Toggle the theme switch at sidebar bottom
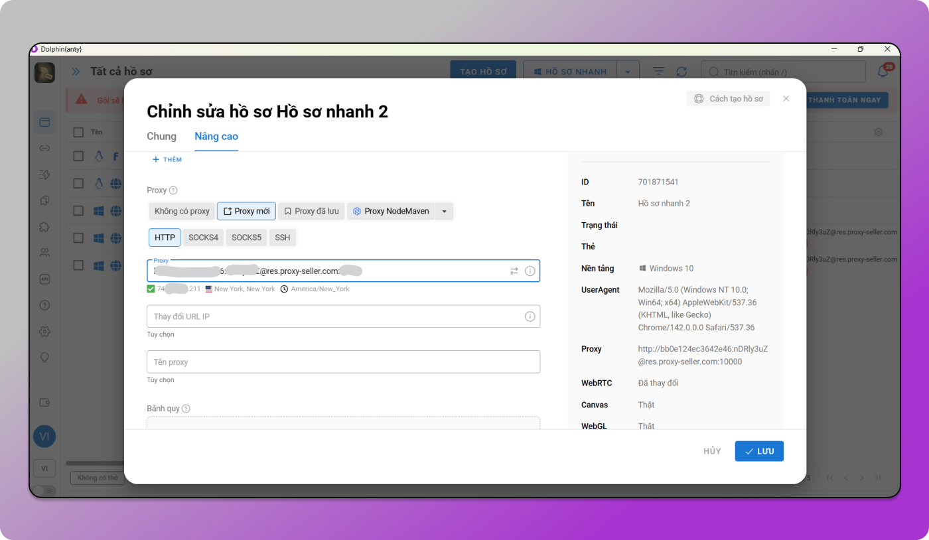This screenshot has height=540, width=929. (x=43, y=491)
